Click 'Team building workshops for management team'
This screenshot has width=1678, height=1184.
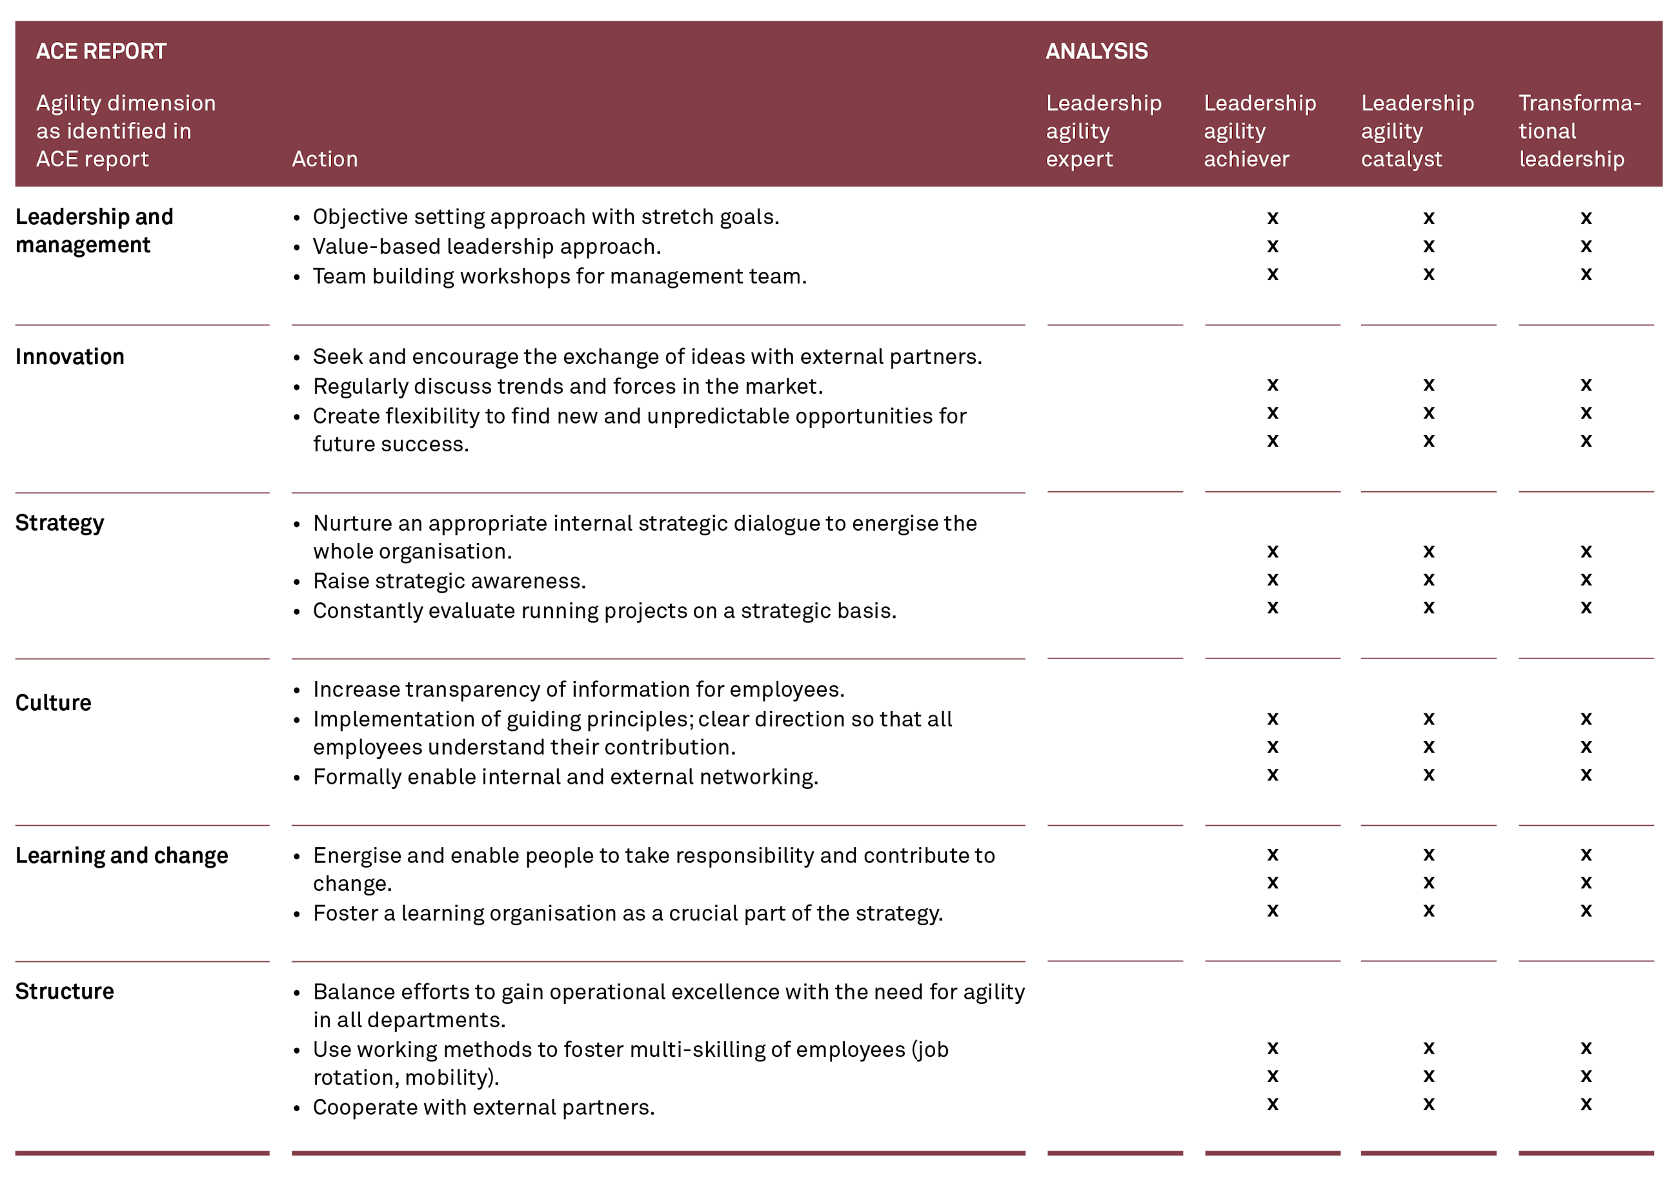pyautogui.click(x=559, y=277)
